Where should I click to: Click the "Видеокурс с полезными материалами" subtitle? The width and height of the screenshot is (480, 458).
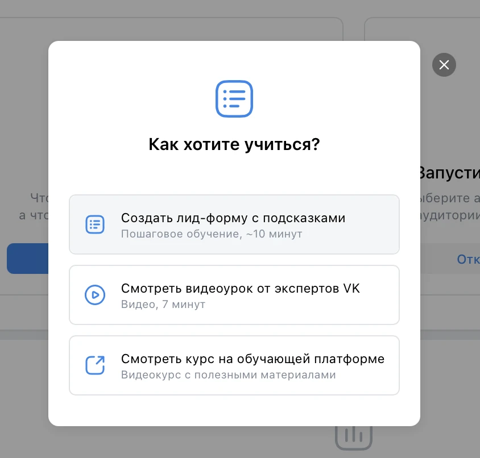pyautogui.click(x=228, y=374)
